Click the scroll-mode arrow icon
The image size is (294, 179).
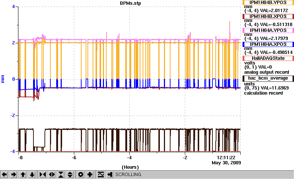(x=110, y=175)
